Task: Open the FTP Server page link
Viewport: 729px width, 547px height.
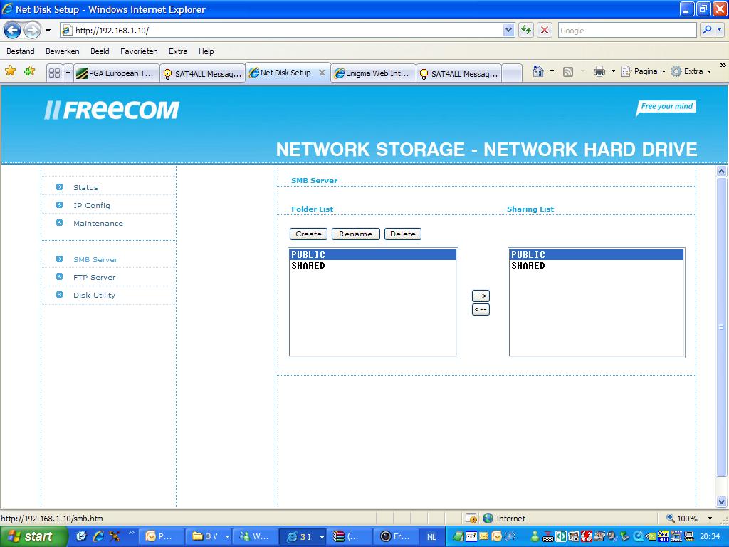Action: click(95, 277)
